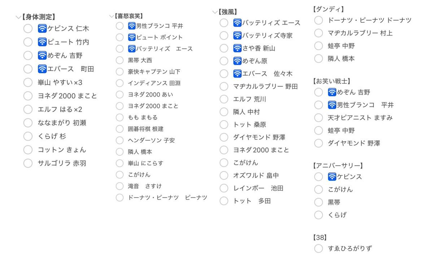Image resolution: width=433 pixels, height=258 pixels.
Task: Mark マヂカルラブリー 野田 as done
Action: tap(224, 86)
